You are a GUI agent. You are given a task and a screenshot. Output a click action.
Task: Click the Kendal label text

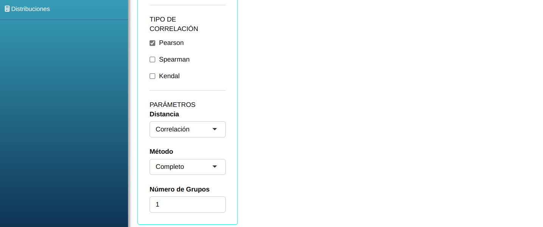click(169, 76)
